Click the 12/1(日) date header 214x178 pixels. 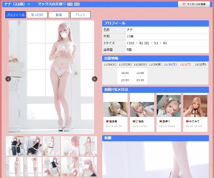(185, 64)
